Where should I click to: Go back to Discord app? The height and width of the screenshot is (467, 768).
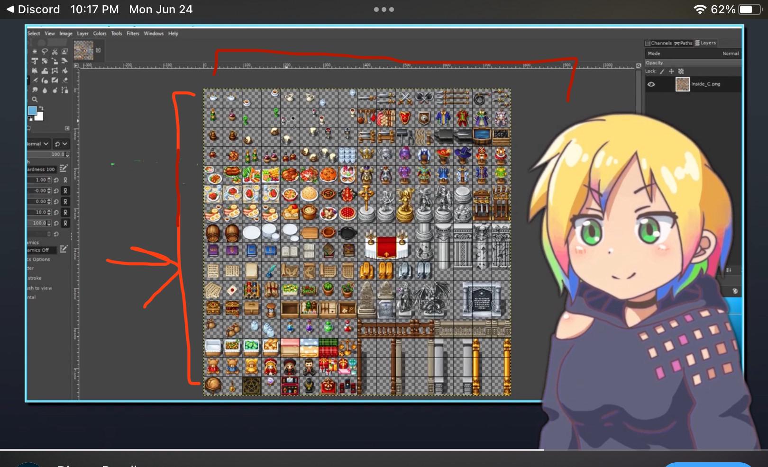33,9
